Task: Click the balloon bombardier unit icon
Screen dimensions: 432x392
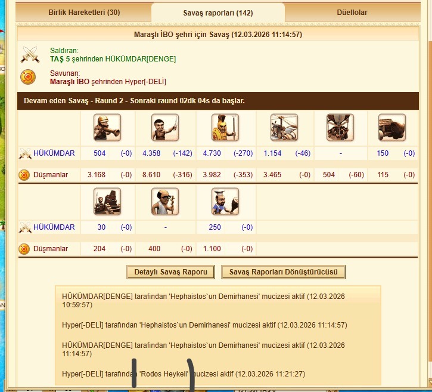Action: pyautogui.click(x=340, y=128)
